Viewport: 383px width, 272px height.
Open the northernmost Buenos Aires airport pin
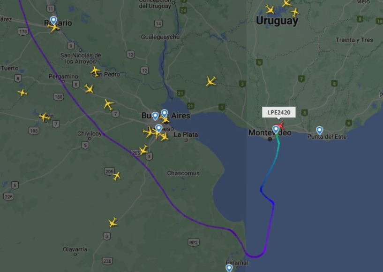(x=165, y=114)
